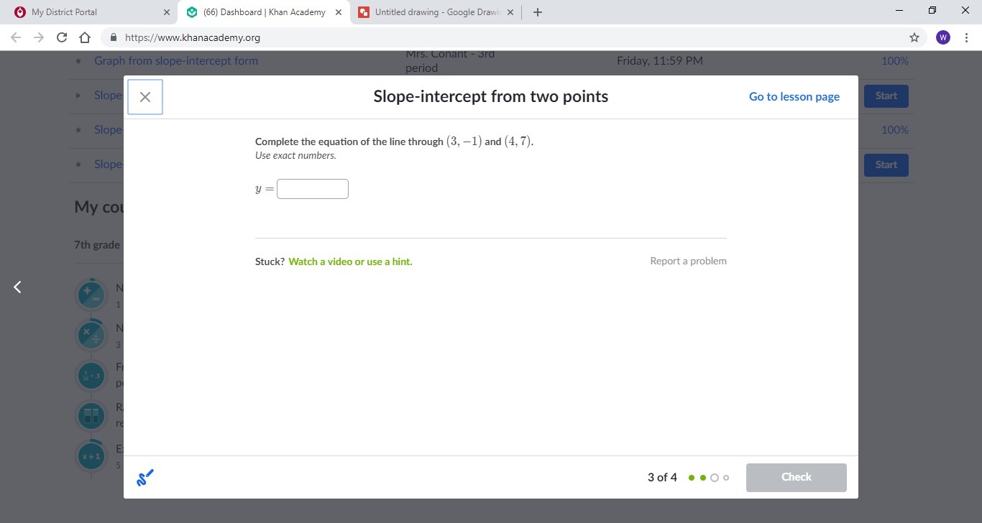Viewport: 982px width, 523px height.
Task: Switch to the Dashboard | Khan Academy tab
Action: coord(265,12)
